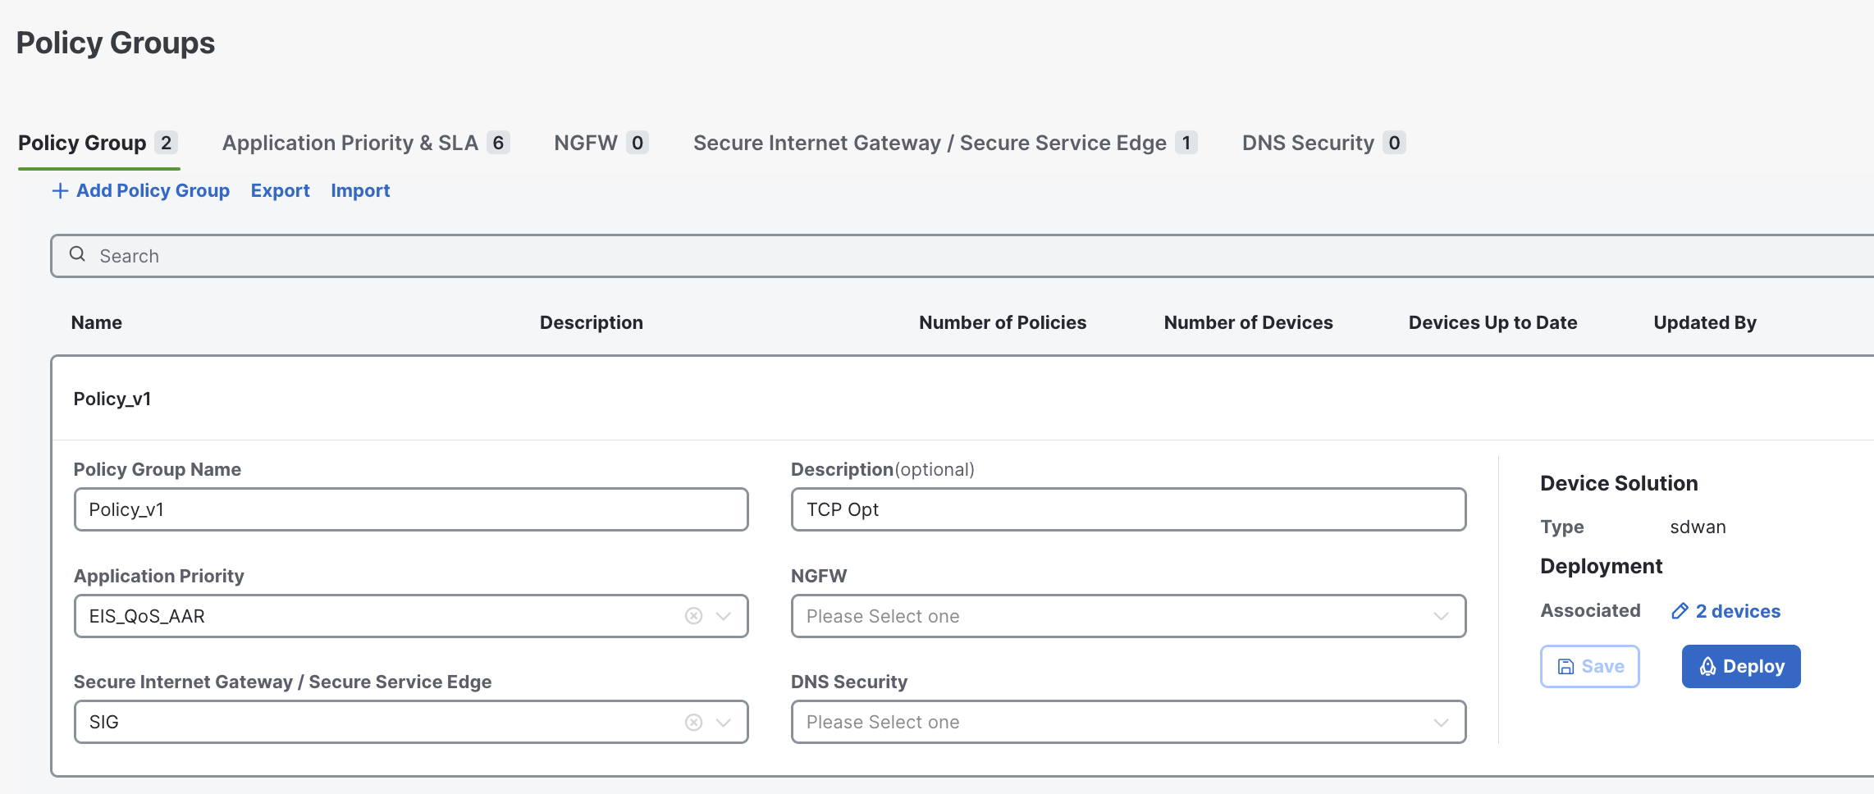Click the floppy disk icon on Save
Screen dimensions: 1874x794
click(x=1565, y=667)
